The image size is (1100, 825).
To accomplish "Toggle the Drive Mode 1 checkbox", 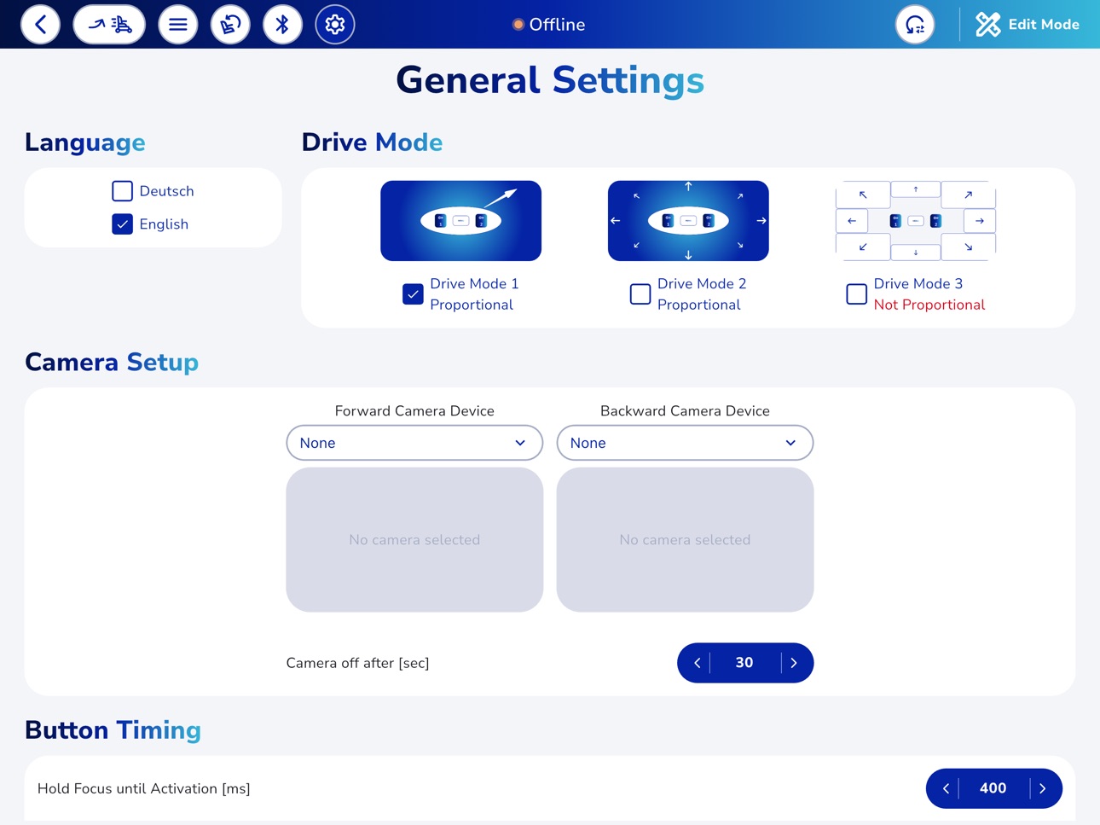I will click(x=413, y=294).
